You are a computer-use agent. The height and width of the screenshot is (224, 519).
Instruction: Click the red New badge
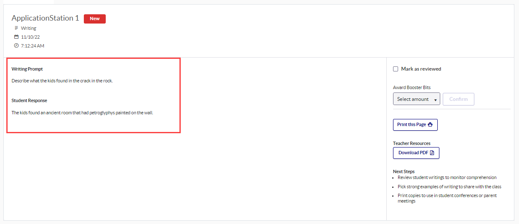click(x=95, y=18)
